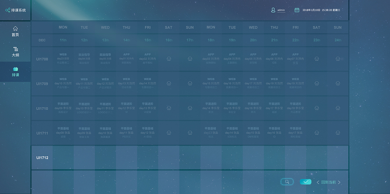Open 平面进阶 day18 李乐莹 lesson

tap(296, 108)
